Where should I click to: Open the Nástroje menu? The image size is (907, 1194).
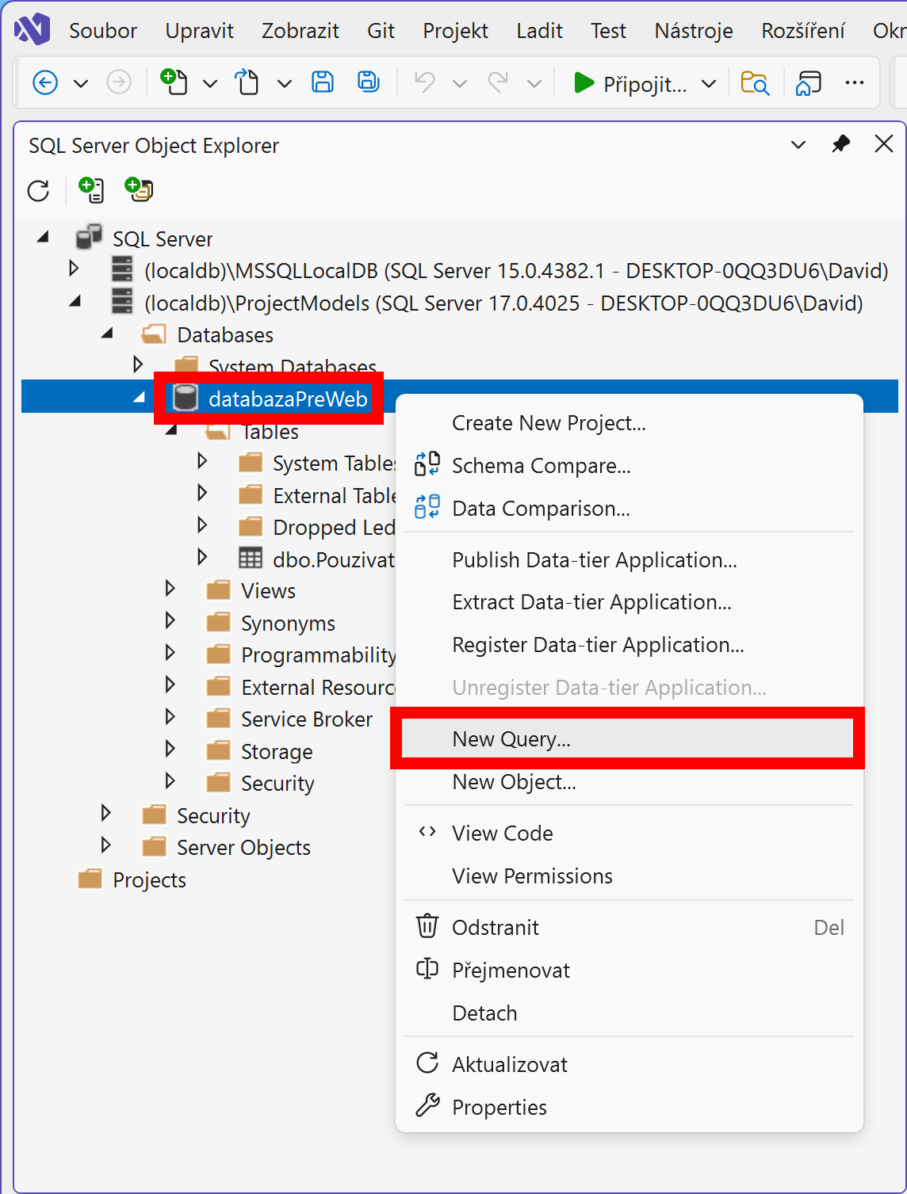pos(694,31)
